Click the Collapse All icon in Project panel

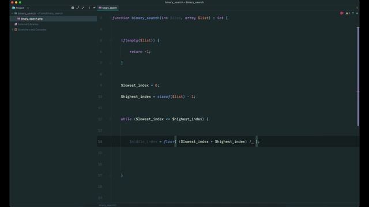pos(83,7)
